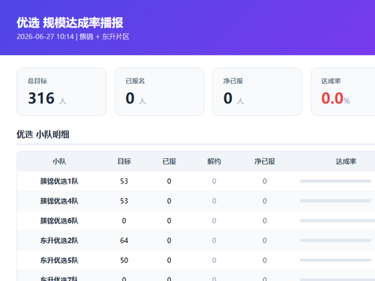The width and height of the screenshot is (375, 281).
Task: Click the 达成率 column header
Action: [x=346, y=161]
